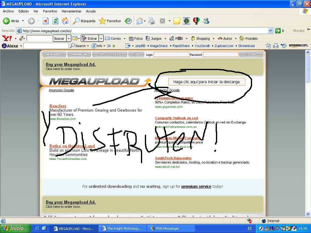The width and height of the screenshot is (311, 233).
Task: Open Yahoo Postales smiley button
Action: coord(249,39)
